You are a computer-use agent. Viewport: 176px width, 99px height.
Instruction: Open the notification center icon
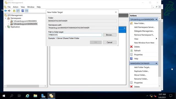coord(170,96)
